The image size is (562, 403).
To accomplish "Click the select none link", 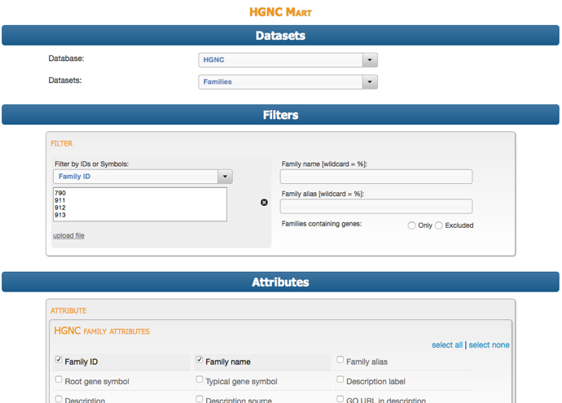I will tap(489, 345).
